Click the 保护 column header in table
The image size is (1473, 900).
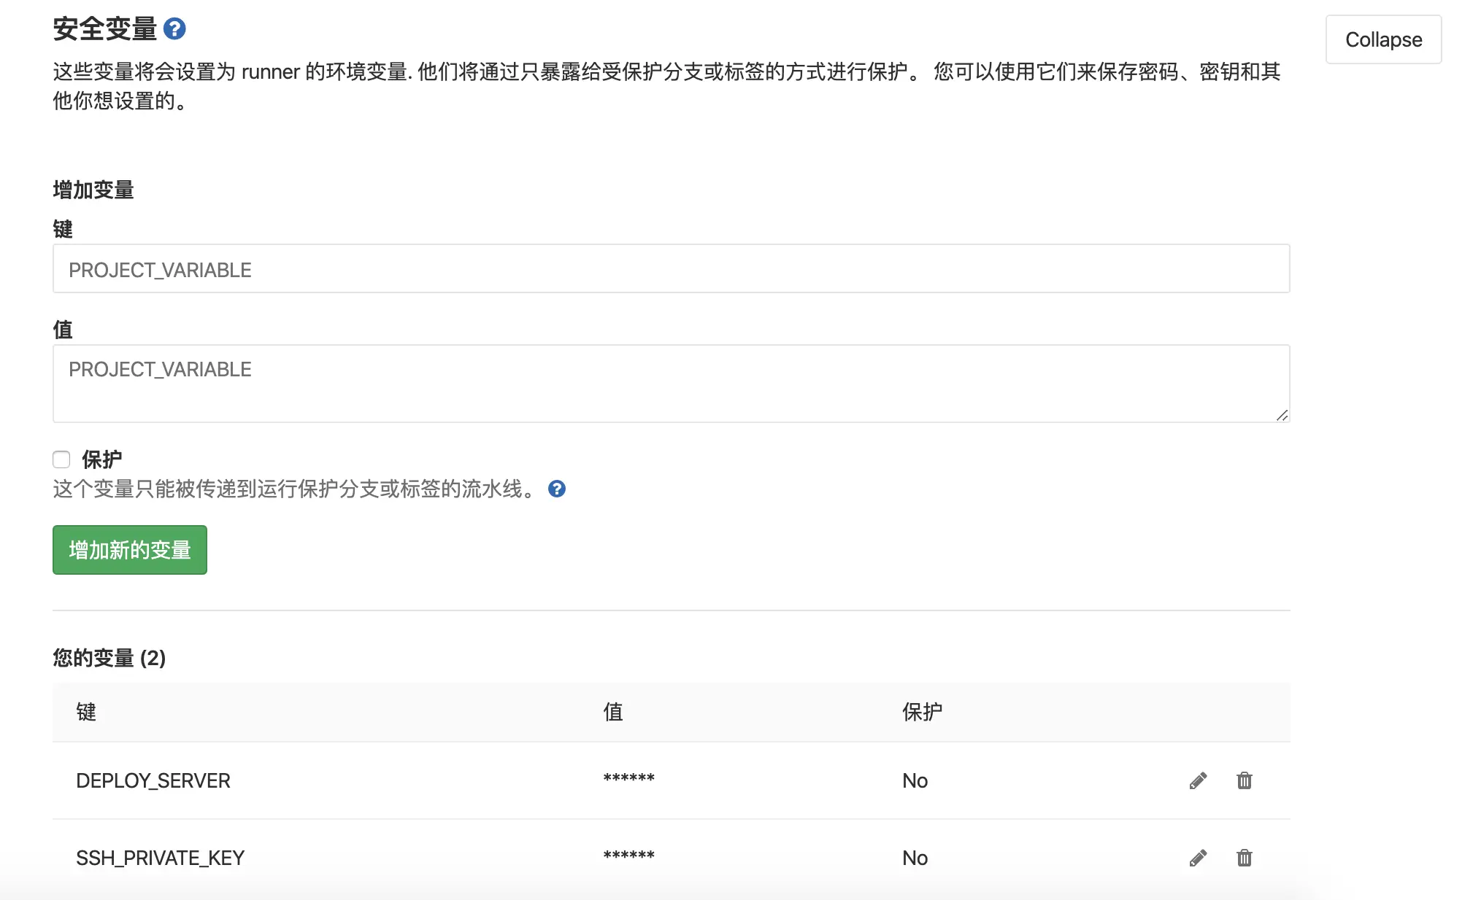(x=922, y=712)
